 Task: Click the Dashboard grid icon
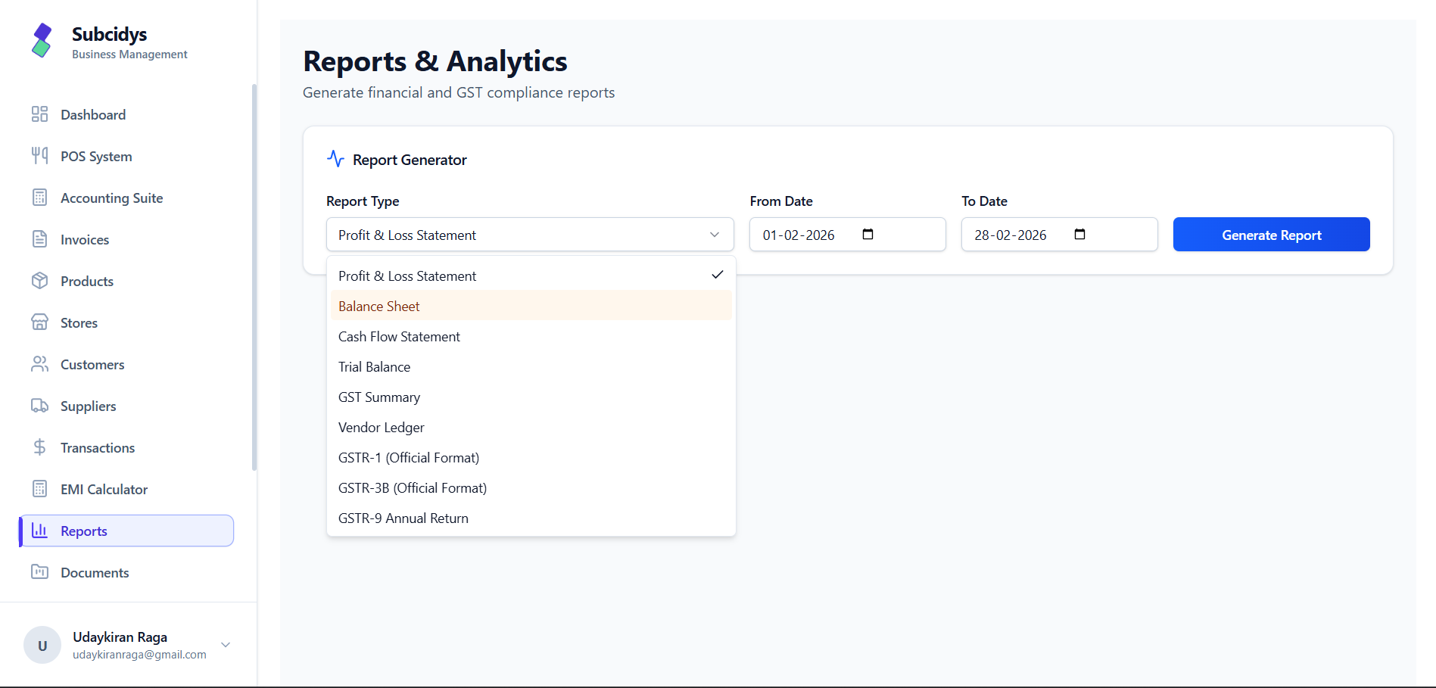(x=39, y=114)
